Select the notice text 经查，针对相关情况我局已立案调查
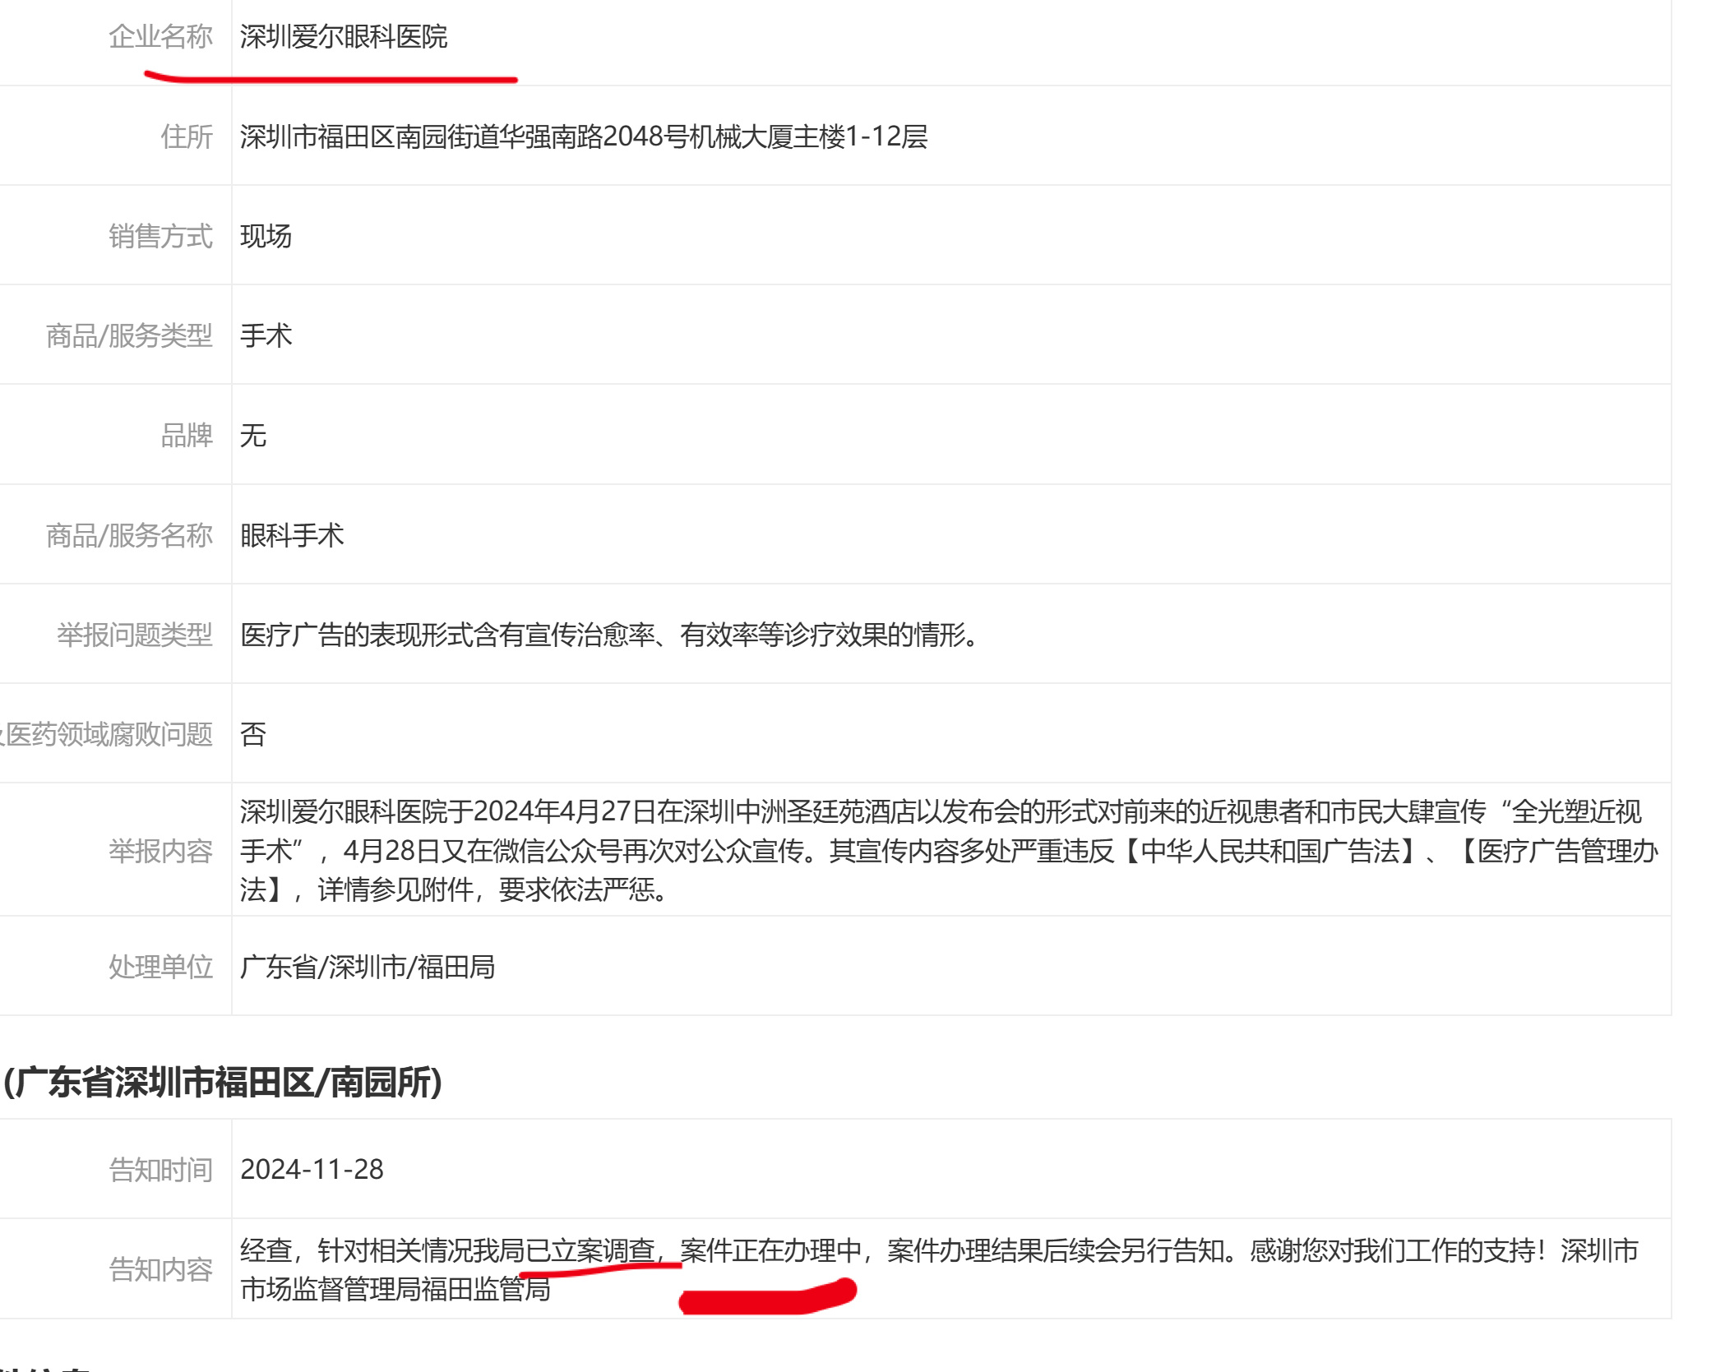 coord(448,1251)
